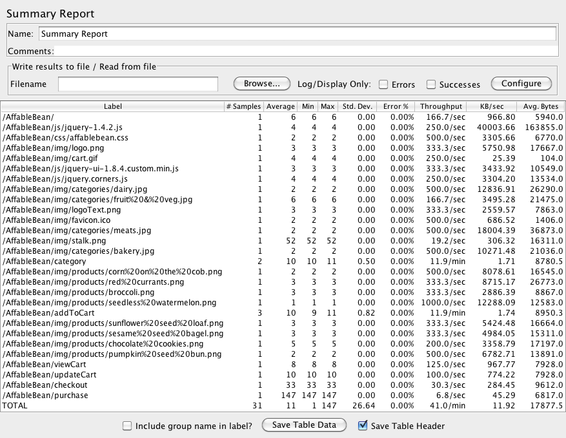The width and height of the screenshot is (566, 438).
Task: Click into the Name text field
Action: pyautogui.click(x=297, y=33)
